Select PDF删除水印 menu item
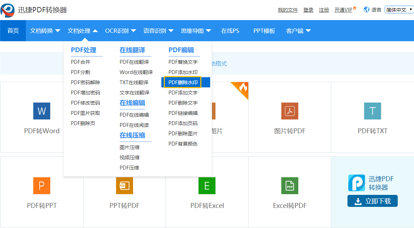This screenshot has width=414, height=228. (x=186, y=82)
